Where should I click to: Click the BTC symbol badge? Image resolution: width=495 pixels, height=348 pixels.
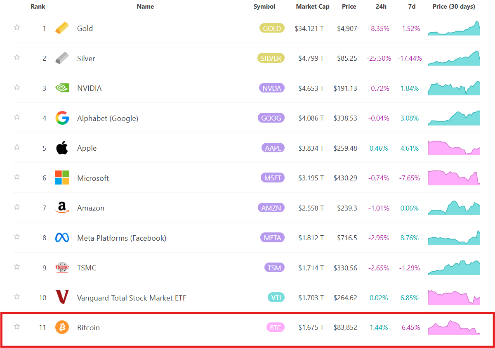coord(276,327)
